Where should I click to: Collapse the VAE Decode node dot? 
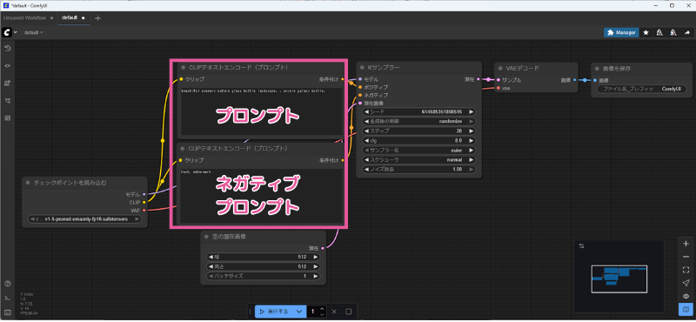pyautogui.click(x=499, y=69)
